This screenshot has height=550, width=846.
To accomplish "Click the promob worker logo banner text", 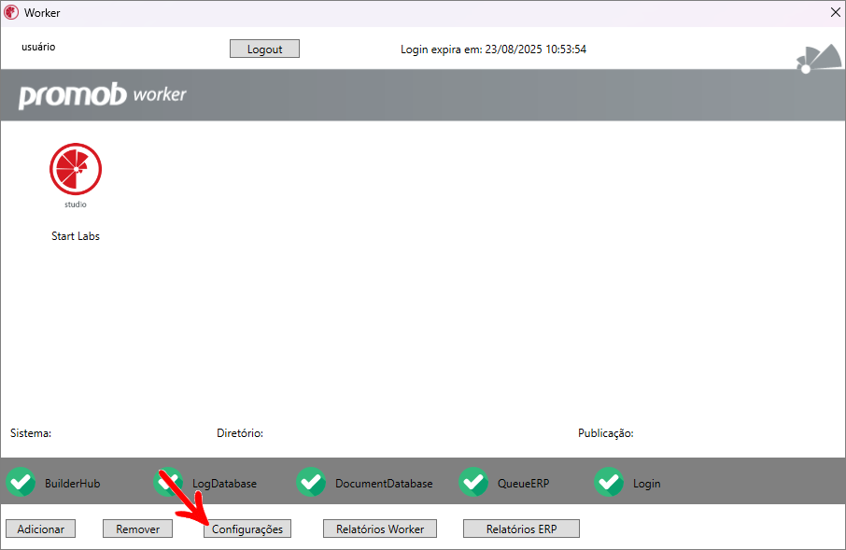I will click(x=103, y=95).
